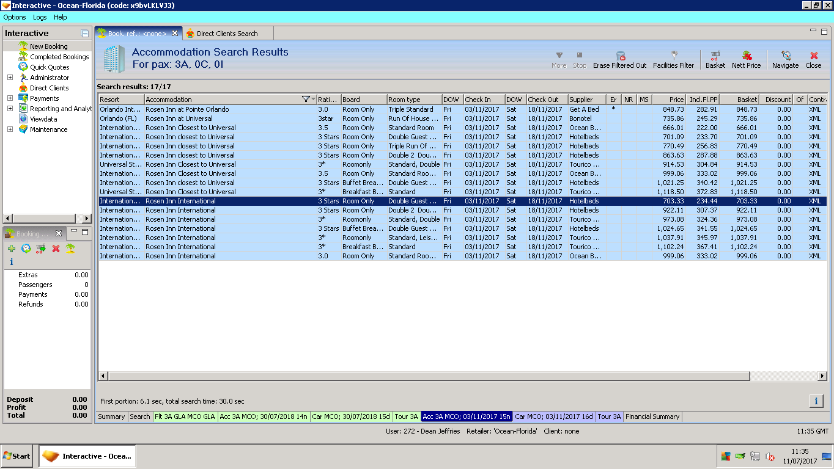Expand the Administrator tree node
834x469 pixels.
10,78
